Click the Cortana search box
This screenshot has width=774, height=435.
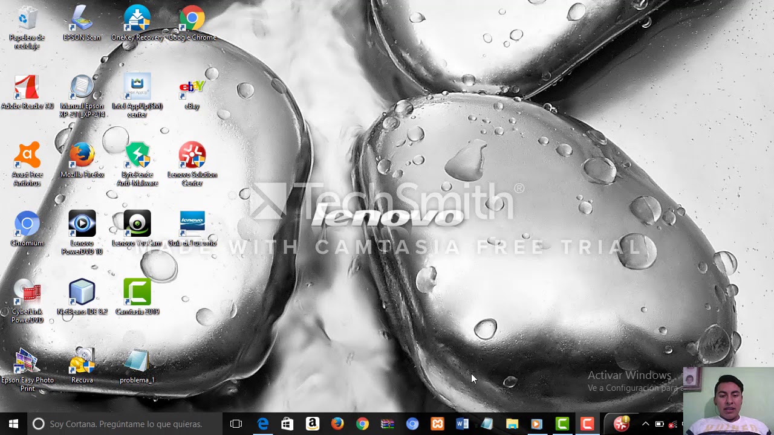(x=125, y=424)
